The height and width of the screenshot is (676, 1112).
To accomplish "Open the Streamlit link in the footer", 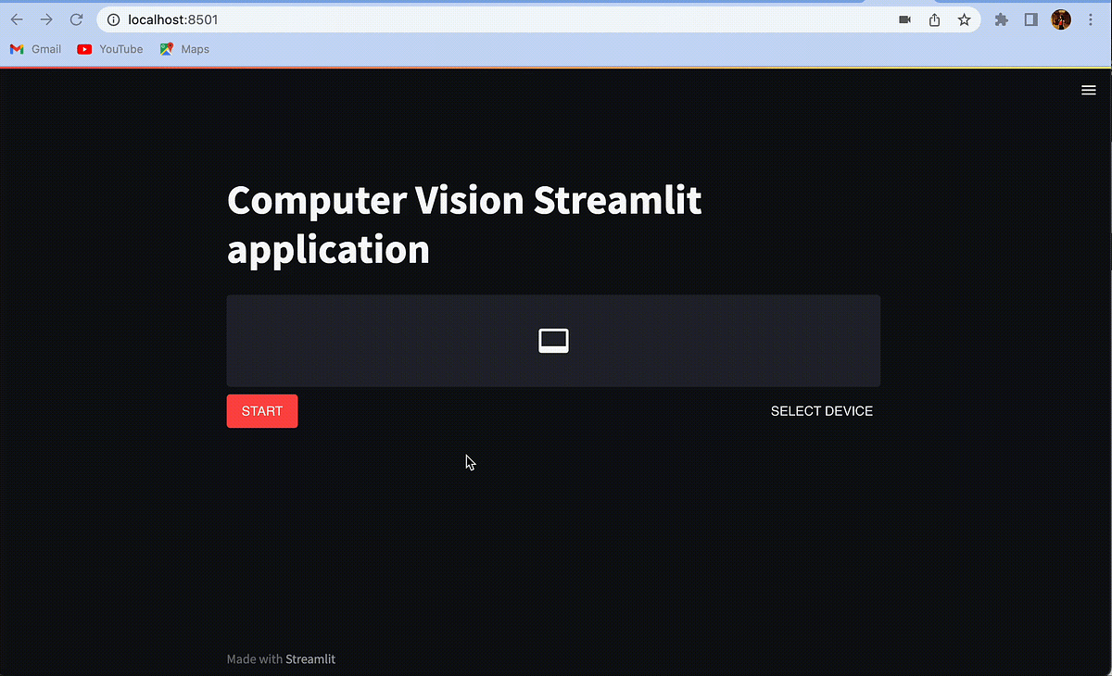I will click(310, 658).
